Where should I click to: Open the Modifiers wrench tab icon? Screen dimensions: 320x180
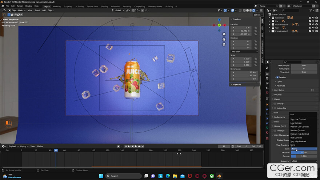267,109
